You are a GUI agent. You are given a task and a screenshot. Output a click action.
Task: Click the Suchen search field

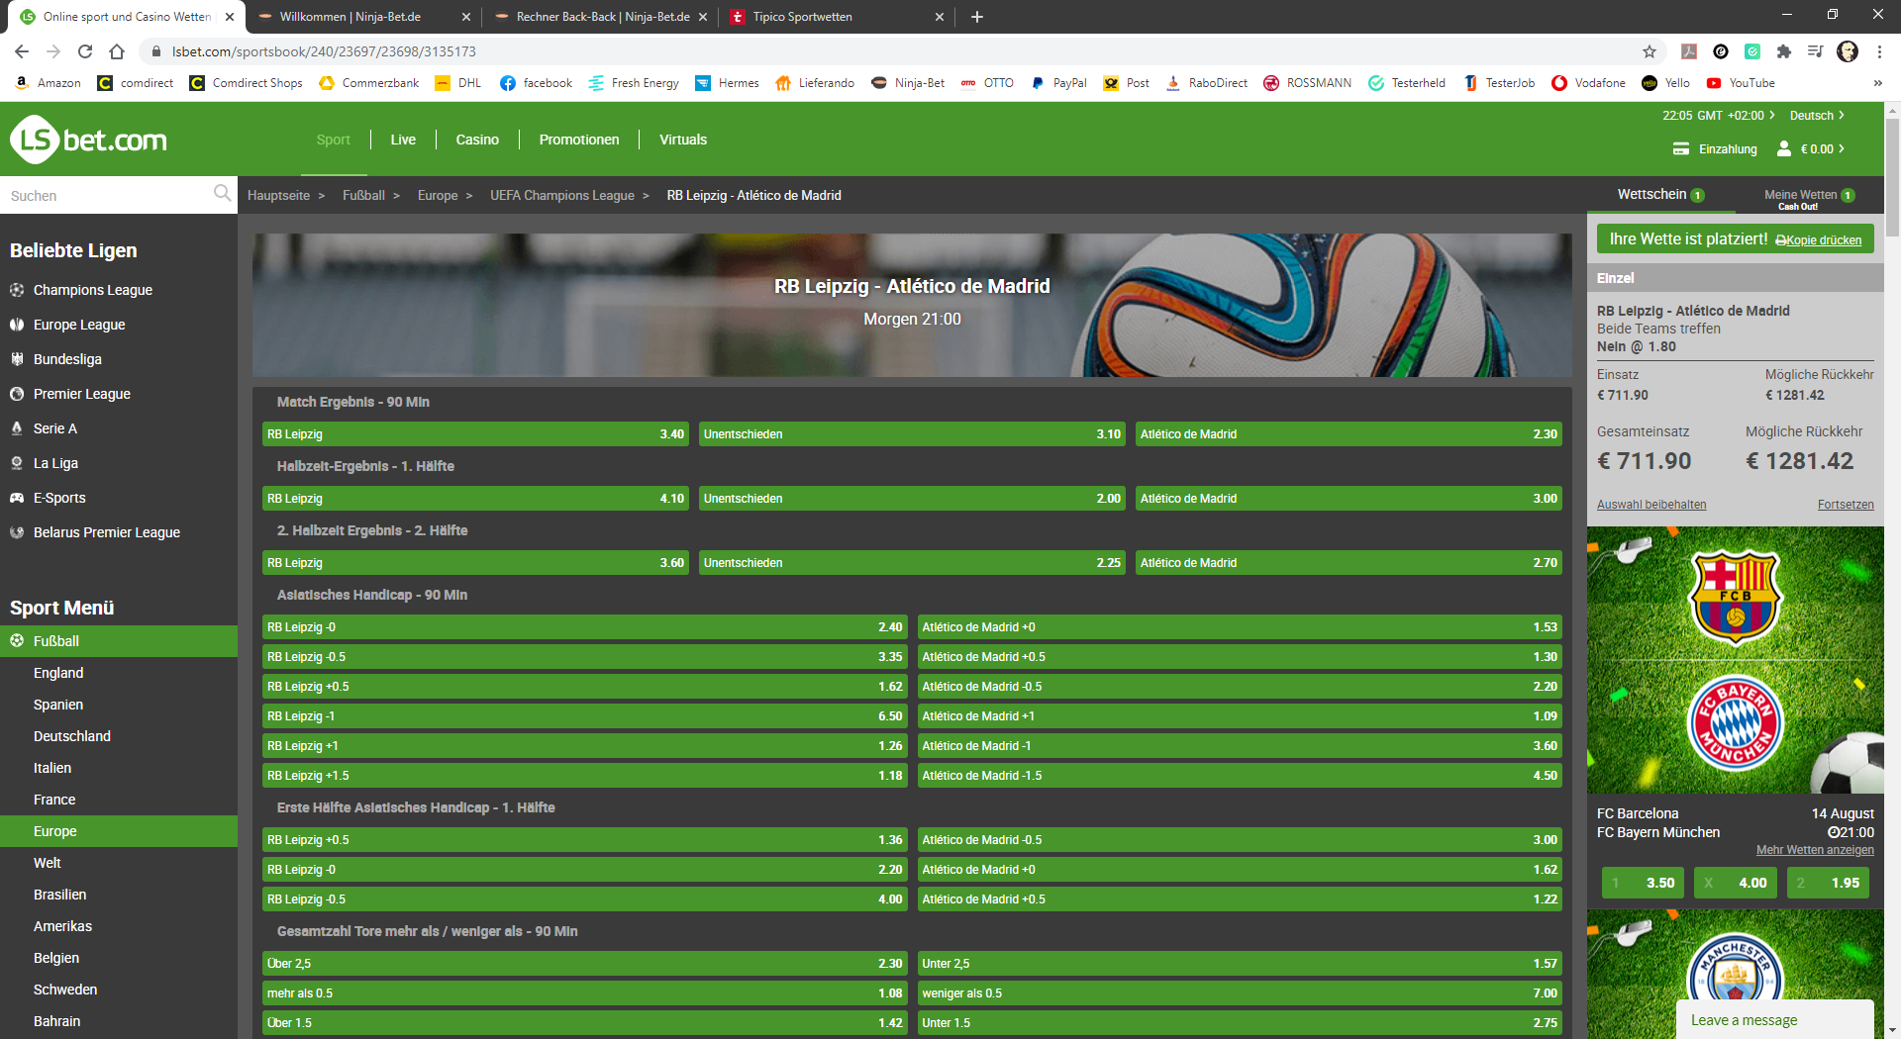coord(109,196)
